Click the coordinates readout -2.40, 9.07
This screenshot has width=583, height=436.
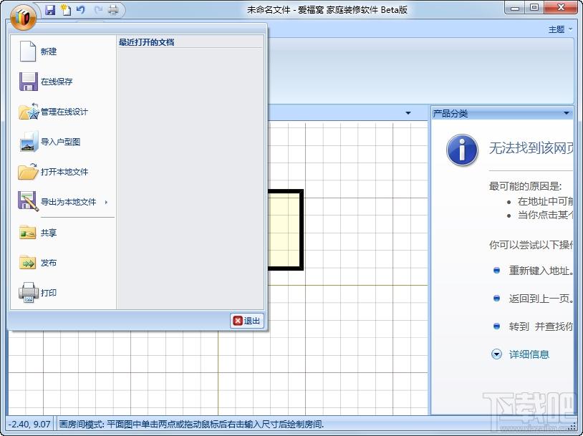(x=29, y=424)
